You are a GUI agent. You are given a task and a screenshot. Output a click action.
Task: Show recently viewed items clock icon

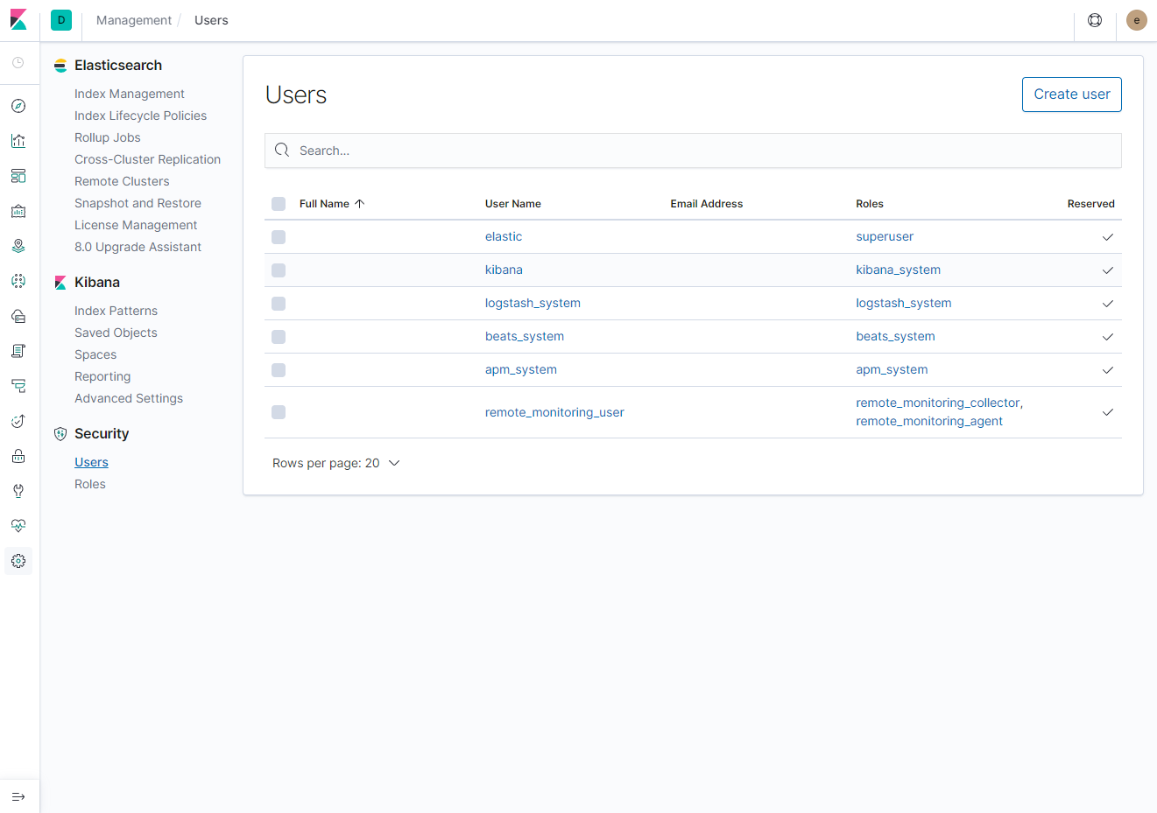point(18,63)
